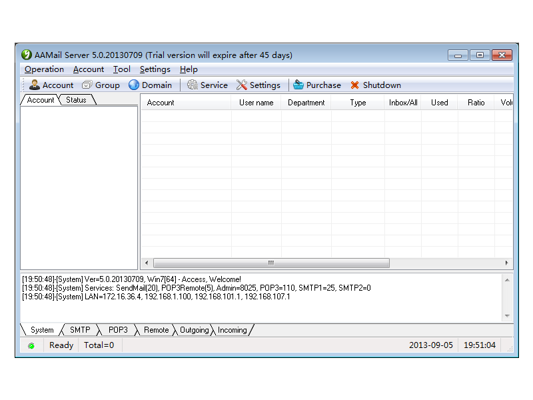The width and height of the screenshot is (533, 400).
Task: Click the right arrow of horizontal scrollbar
Action: [507, 263]
